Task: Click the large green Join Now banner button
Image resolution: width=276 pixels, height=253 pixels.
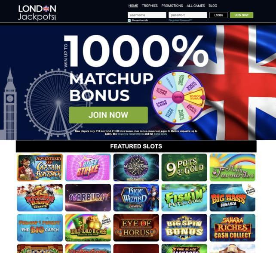Action: point(108,115)
